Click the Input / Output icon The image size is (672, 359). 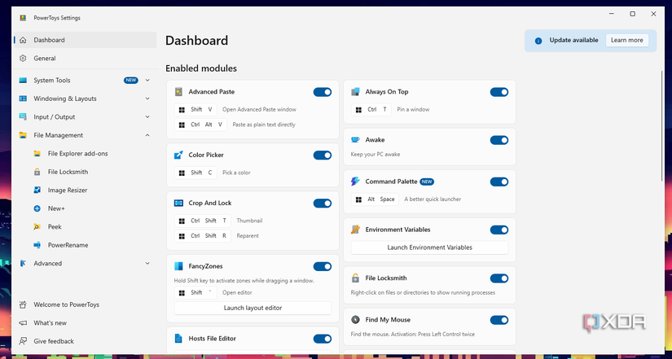(x=23, y=117)
